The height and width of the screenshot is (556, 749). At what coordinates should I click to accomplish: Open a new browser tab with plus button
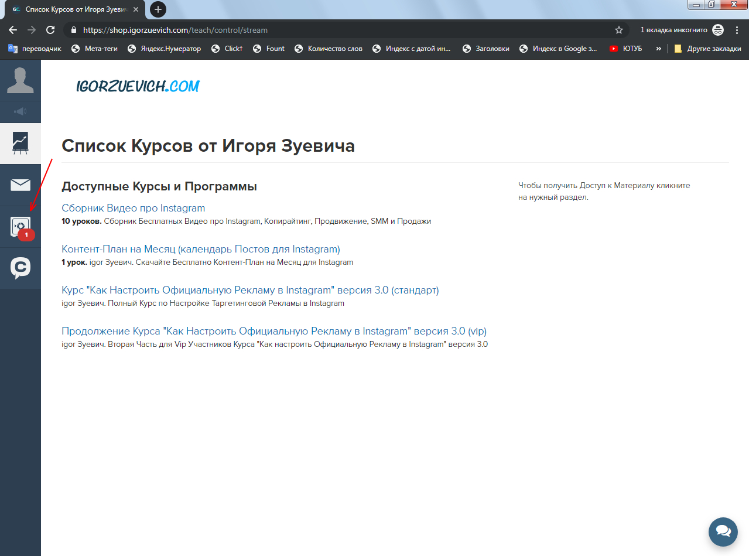tap(158, 9)
